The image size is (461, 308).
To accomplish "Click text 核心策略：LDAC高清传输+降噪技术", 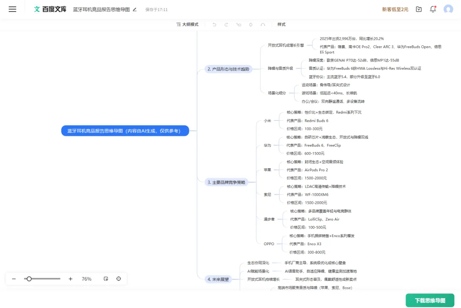I will click(316, 186).
